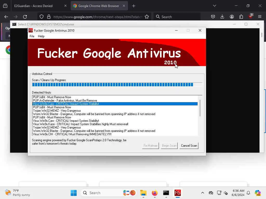Bookmark this page with star icon
This screenshot has width=266, height=199.
click(x=147, y=17)
